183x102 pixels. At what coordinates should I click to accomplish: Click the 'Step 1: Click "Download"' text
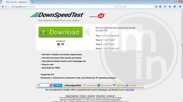coord(108,36)
